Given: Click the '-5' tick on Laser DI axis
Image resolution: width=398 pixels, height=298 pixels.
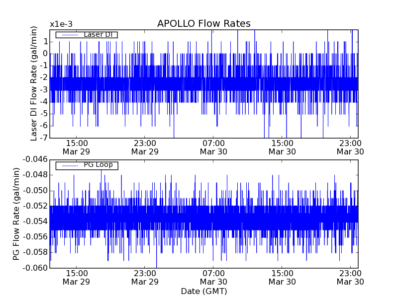Looking at the screenshot, I should (x=44, y=114).
